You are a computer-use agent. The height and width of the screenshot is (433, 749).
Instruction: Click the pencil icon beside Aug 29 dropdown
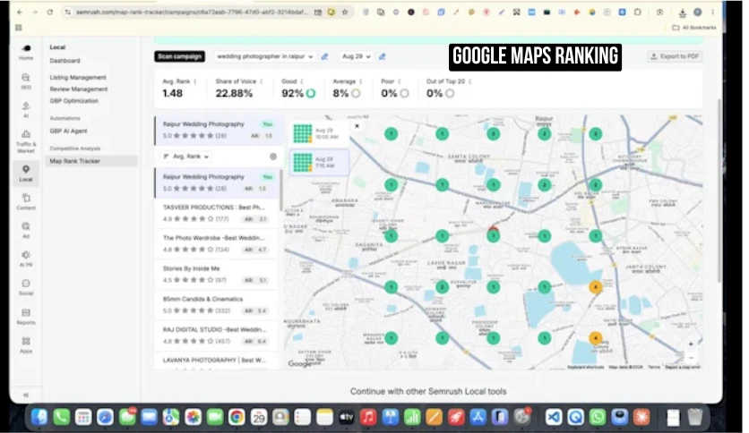(x=383, y=56)
